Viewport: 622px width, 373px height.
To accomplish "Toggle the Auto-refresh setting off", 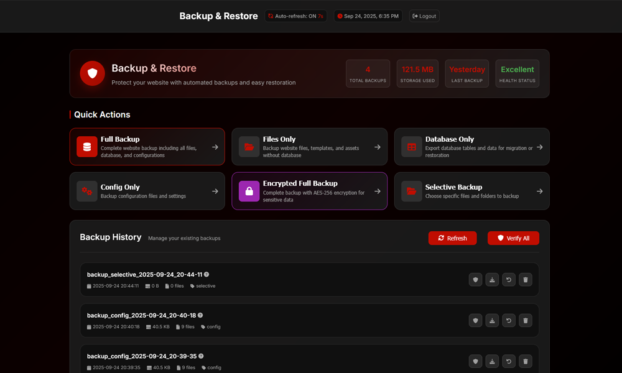I will 295,16.
